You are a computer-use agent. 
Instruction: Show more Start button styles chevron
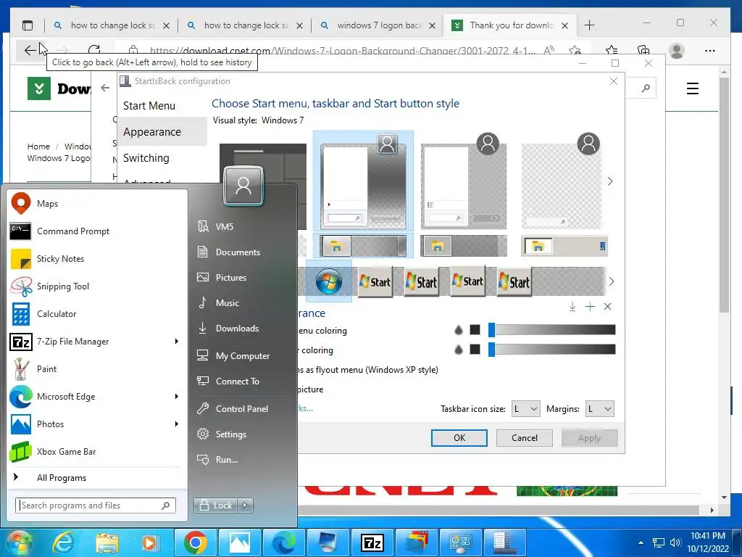coord(612,281)
